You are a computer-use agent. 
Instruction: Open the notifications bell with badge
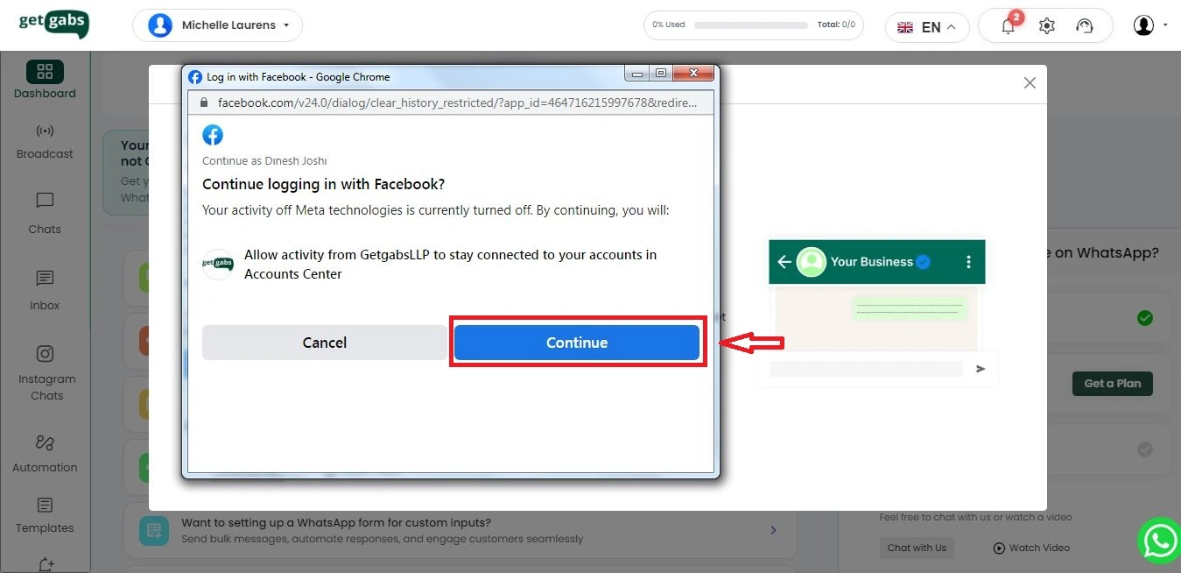1008,27
